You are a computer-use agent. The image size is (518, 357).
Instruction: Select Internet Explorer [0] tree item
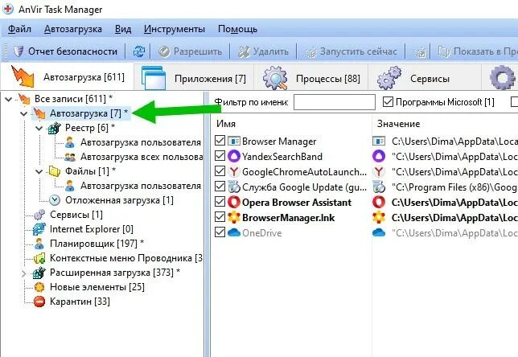point(92,229)
